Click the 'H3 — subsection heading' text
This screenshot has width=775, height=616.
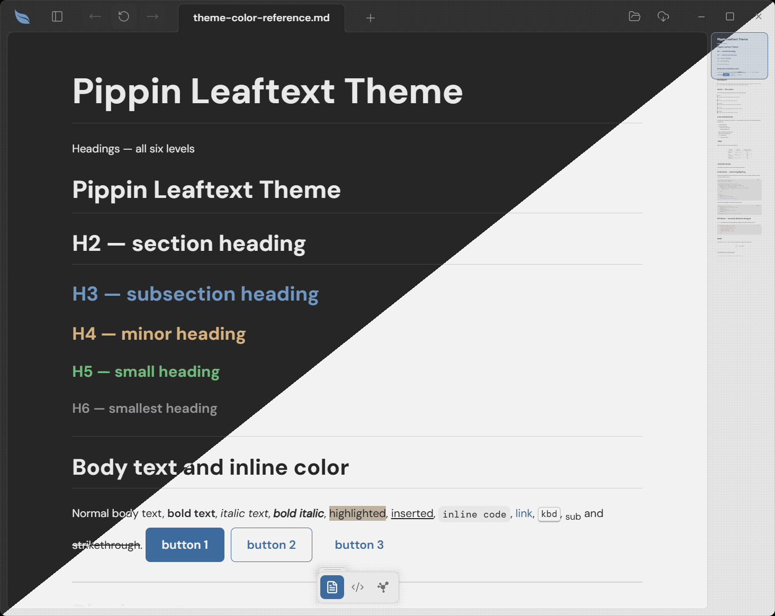[195, 294]
